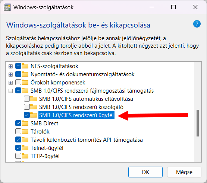Image resolution: width=207 pixels, height=183 pixels.
Task: Uncheck the SMB 1.0/CIFS rendszerű ügyfél checkbox
Action: [x=26, y=115]
